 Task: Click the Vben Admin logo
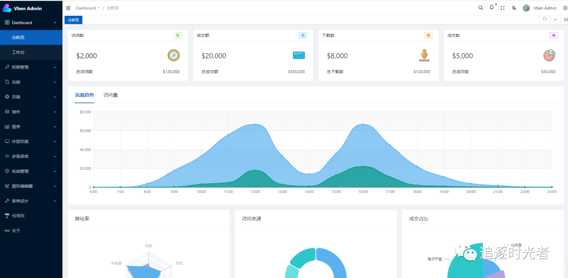(7, 8)
